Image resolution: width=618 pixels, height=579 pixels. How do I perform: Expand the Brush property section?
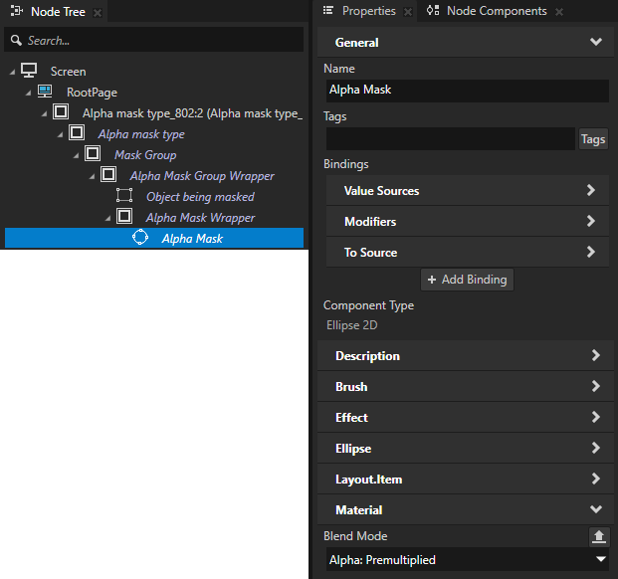pos(468,387)
